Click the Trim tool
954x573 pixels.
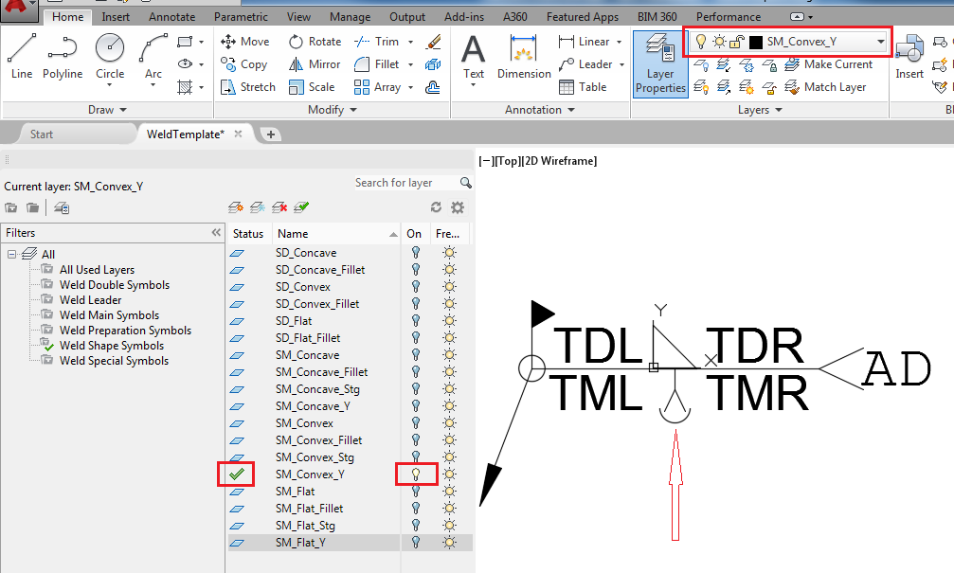click(377, 42)
